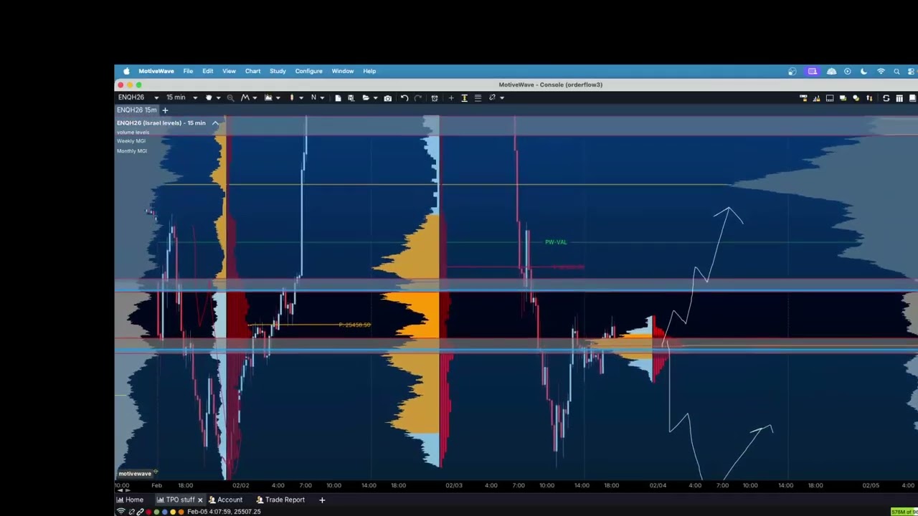Click the columns panel icon in toolbar
Screen dimensions: 918x516
pyautogui.click(x=899, y=98)
